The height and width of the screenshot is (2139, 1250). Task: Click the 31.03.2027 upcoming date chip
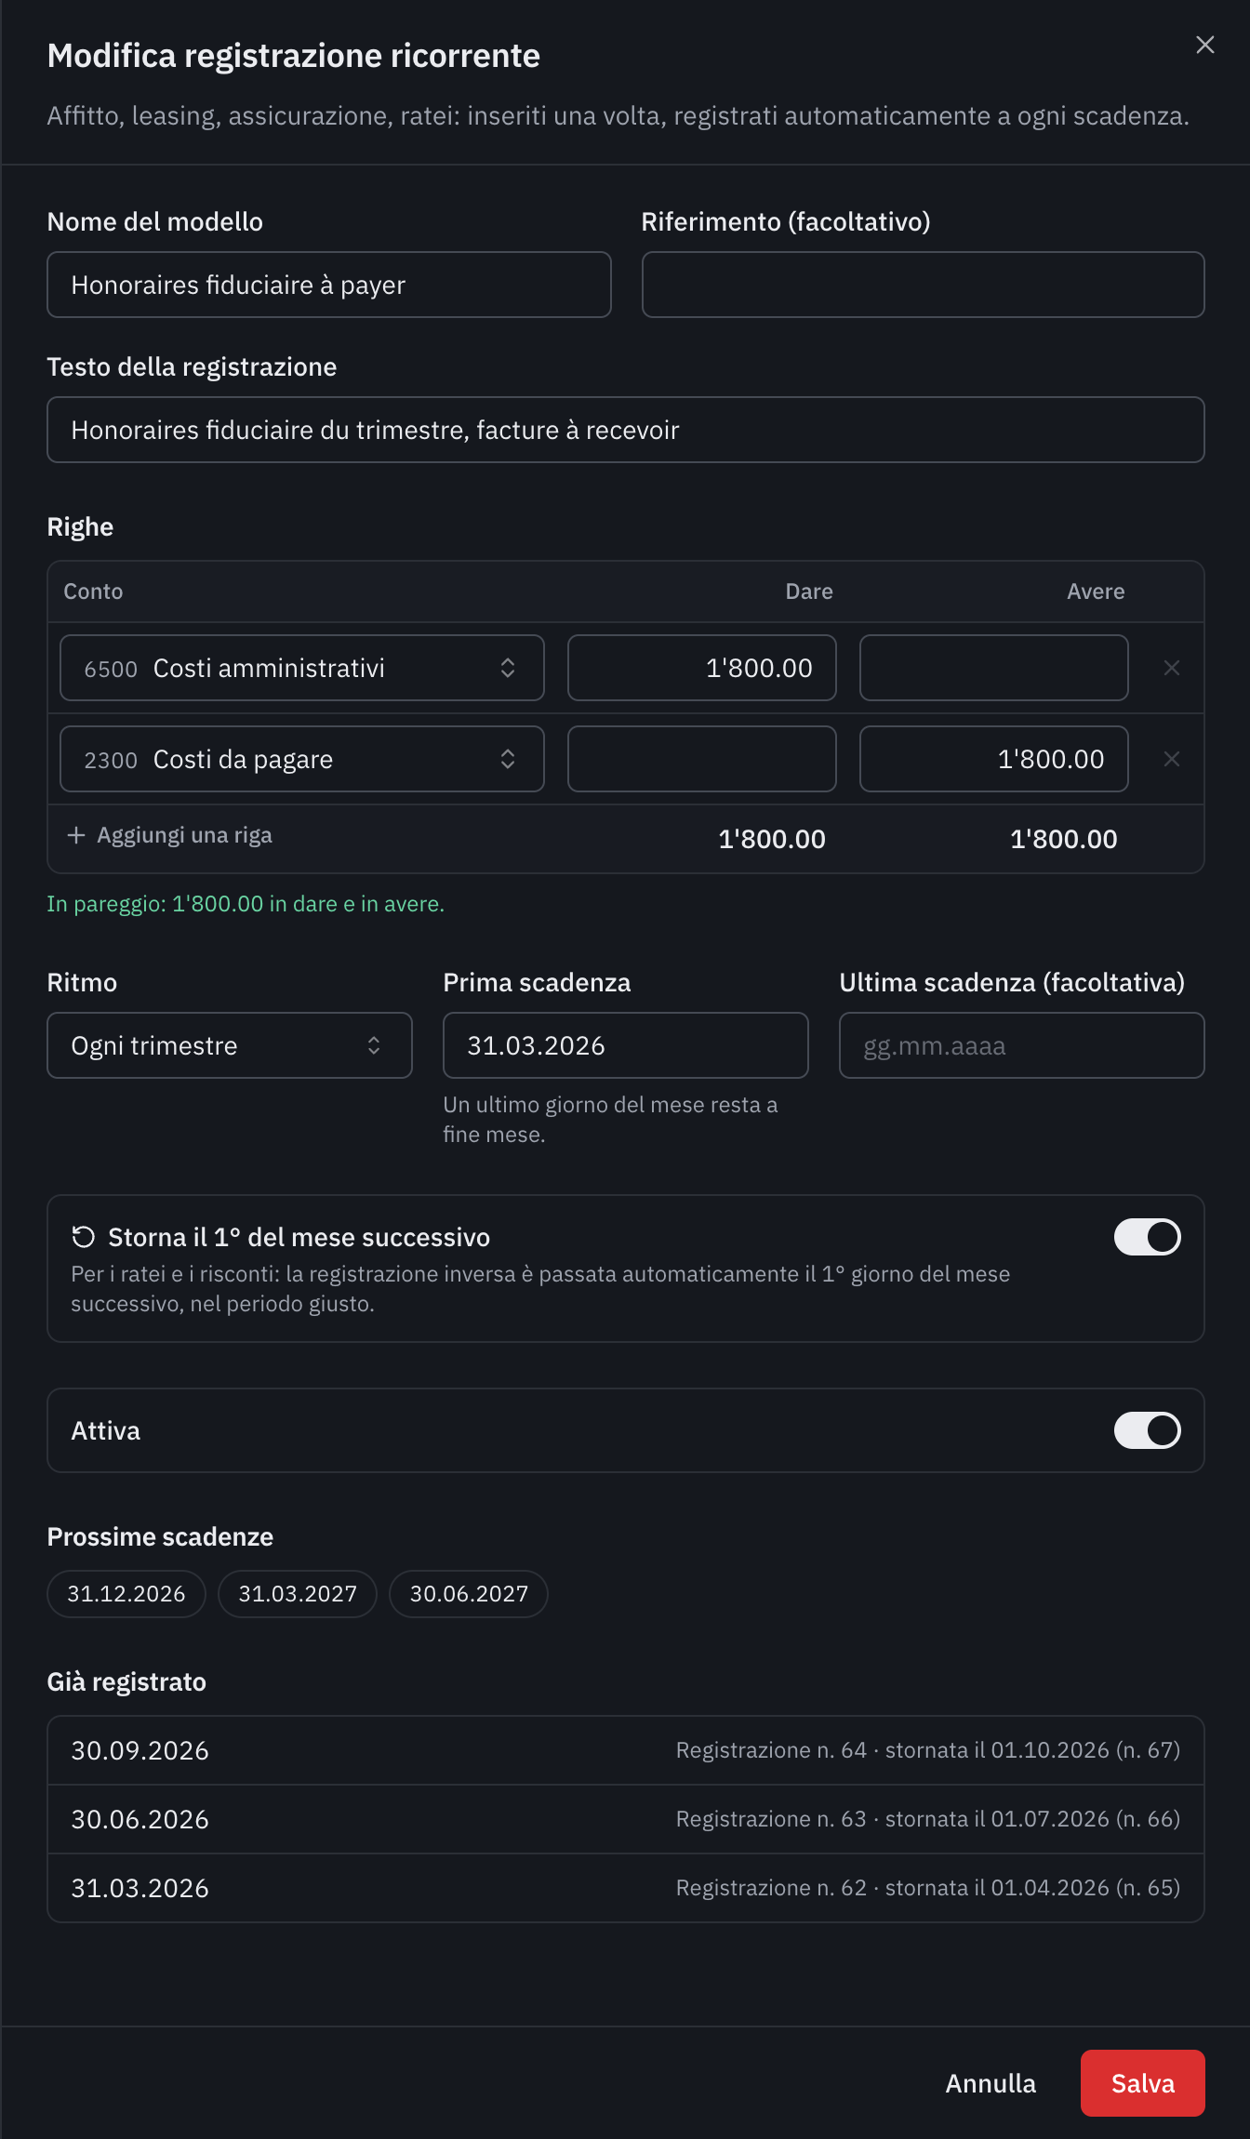pyautogui.click(x=298, y=1594)
